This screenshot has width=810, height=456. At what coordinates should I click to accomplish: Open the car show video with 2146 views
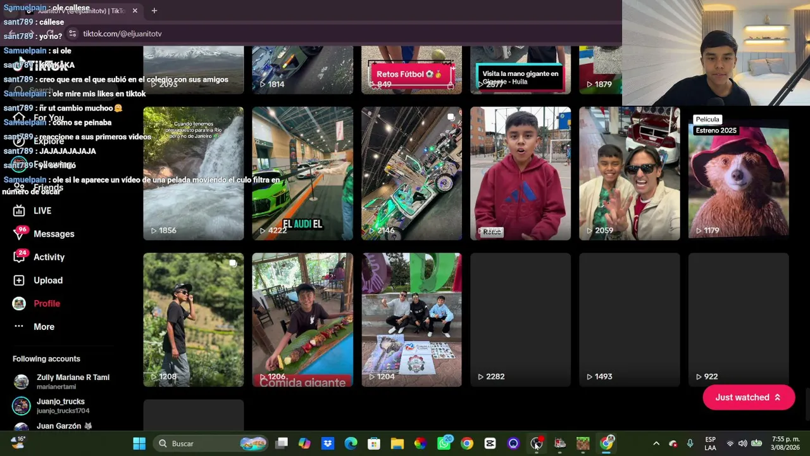point(411,174)
